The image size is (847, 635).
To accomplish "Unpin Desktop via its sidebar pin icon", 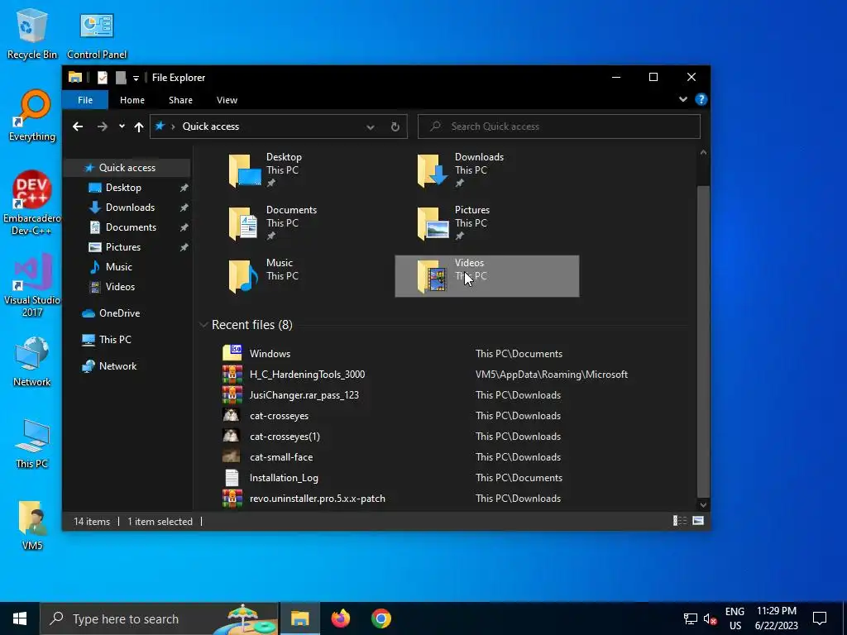I will coord(184,188).
